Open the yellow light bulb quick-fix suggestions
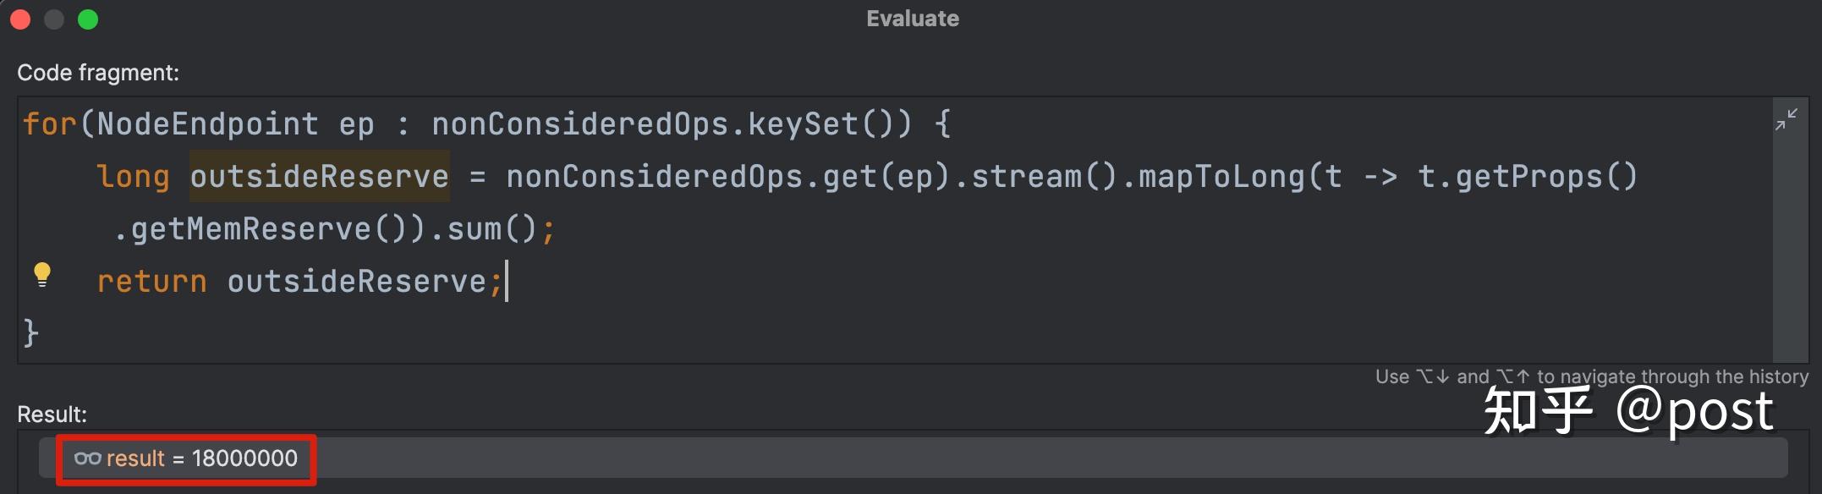The width and height of the screenshot is (1822, 494). pos(41,275)
